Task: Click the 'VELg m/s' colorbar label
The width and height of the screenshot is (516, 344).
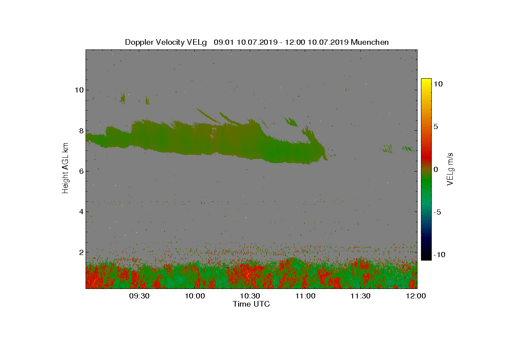Action: (450, 169)
